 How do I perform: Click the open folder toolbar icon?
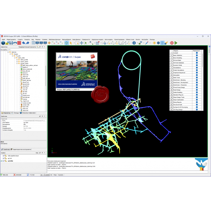(7, 43)
